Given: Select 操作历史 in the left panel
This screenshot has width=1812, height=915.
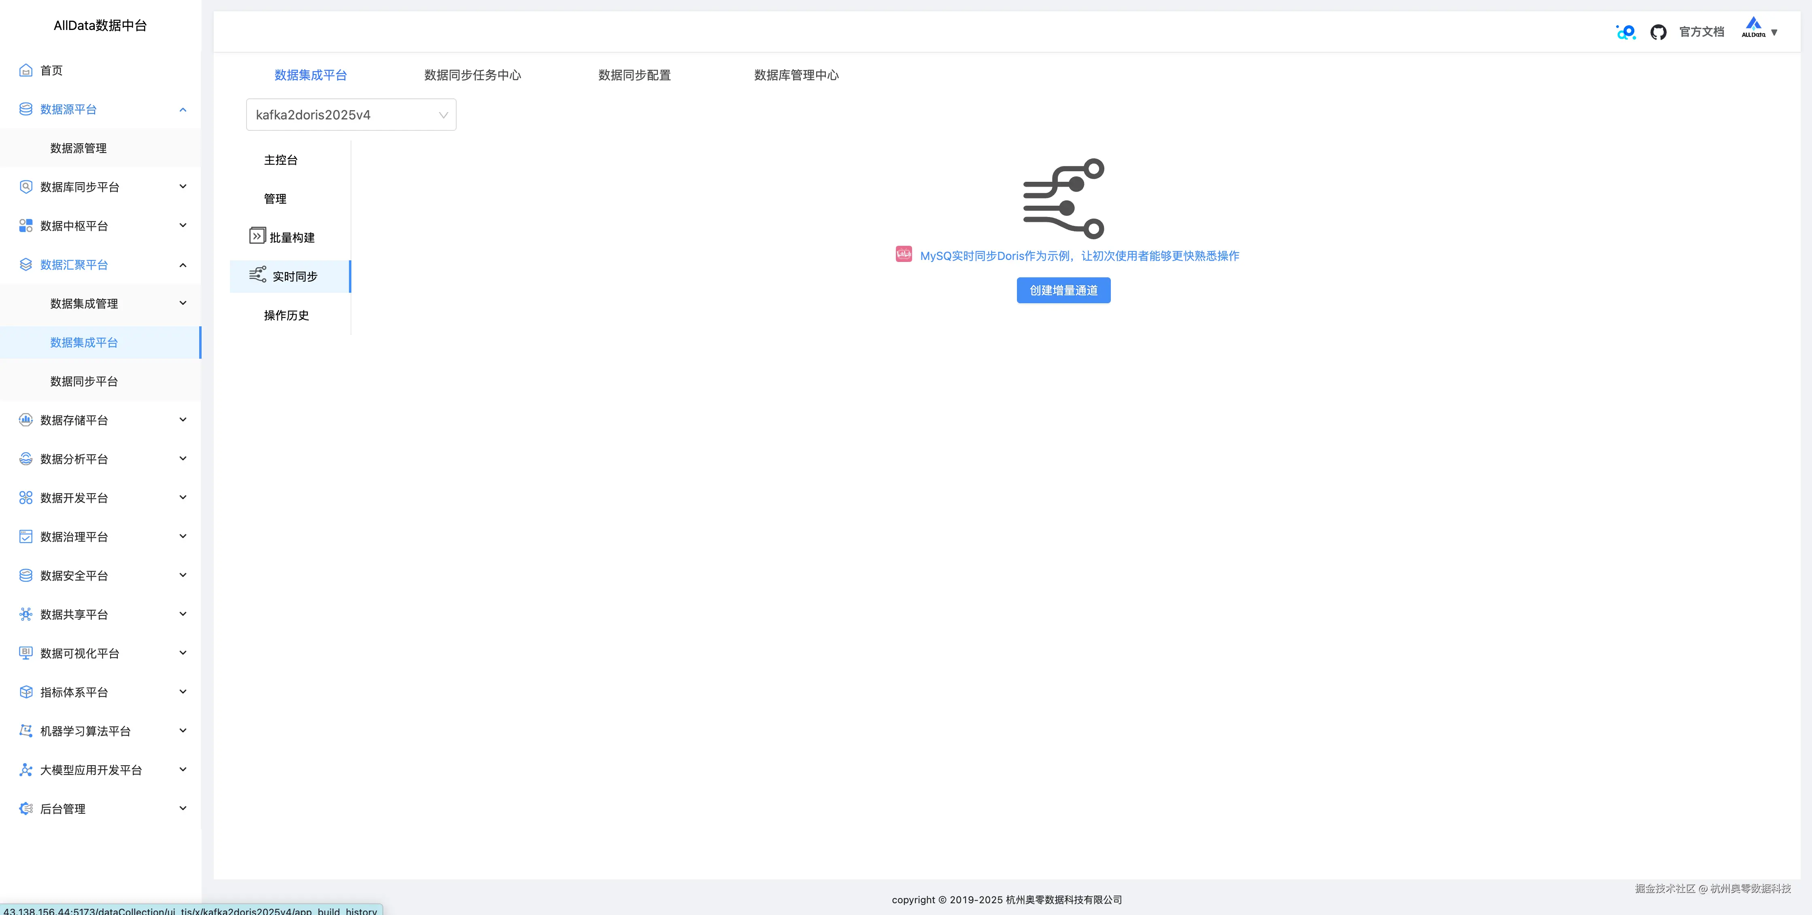Looking at the screenshot, I should tap(285, 315).
